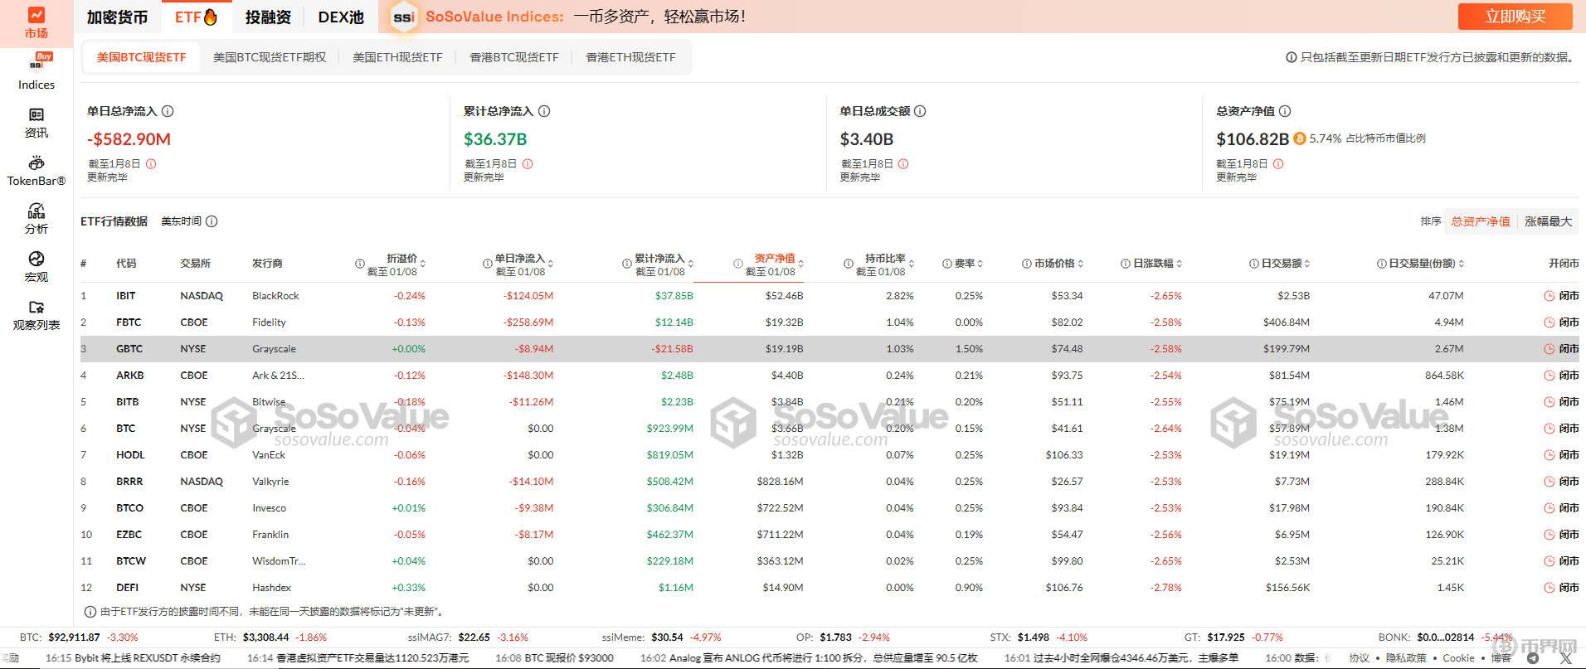Screen dimensions: 1586x669
Task: Open the ARKB ticker row
Action: coord(829,376)
